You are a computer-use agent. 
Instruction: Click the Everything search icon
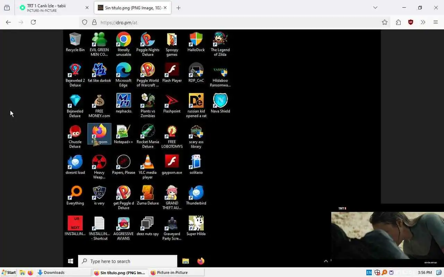pyautogui.click(x=75, y=196)
